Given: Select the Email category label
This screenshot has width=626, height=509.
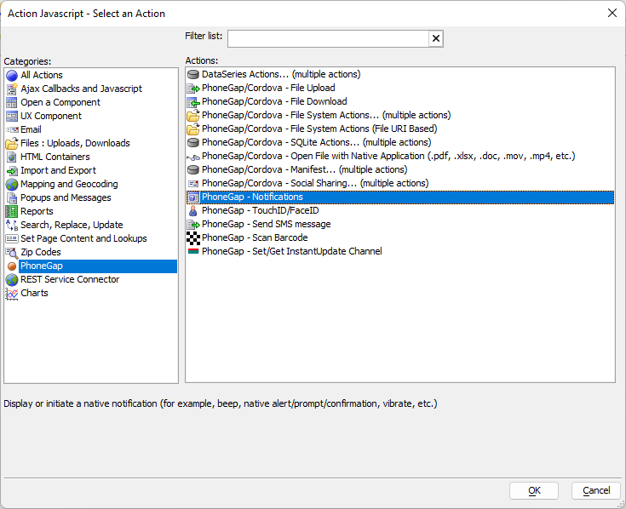Looking at the screenshot, I should point(31,129).
